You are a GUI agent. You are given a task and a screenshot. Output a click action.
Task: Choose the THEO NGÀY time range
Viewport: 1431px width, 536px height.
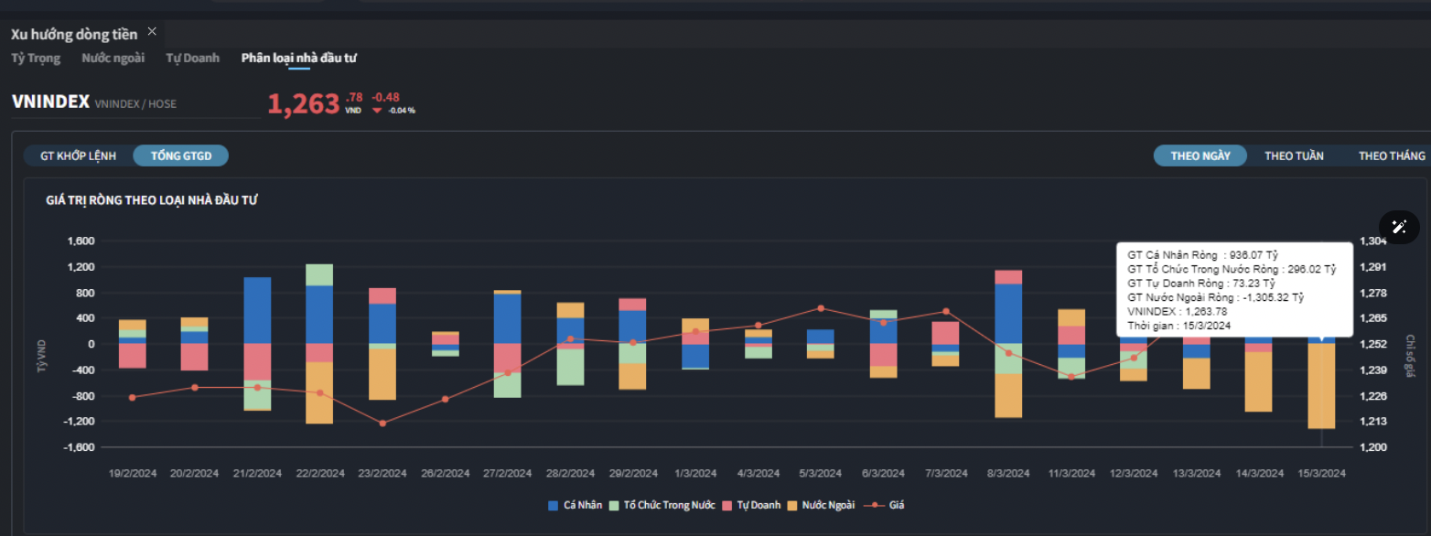pyautogui.click(x=1200, y=155)
